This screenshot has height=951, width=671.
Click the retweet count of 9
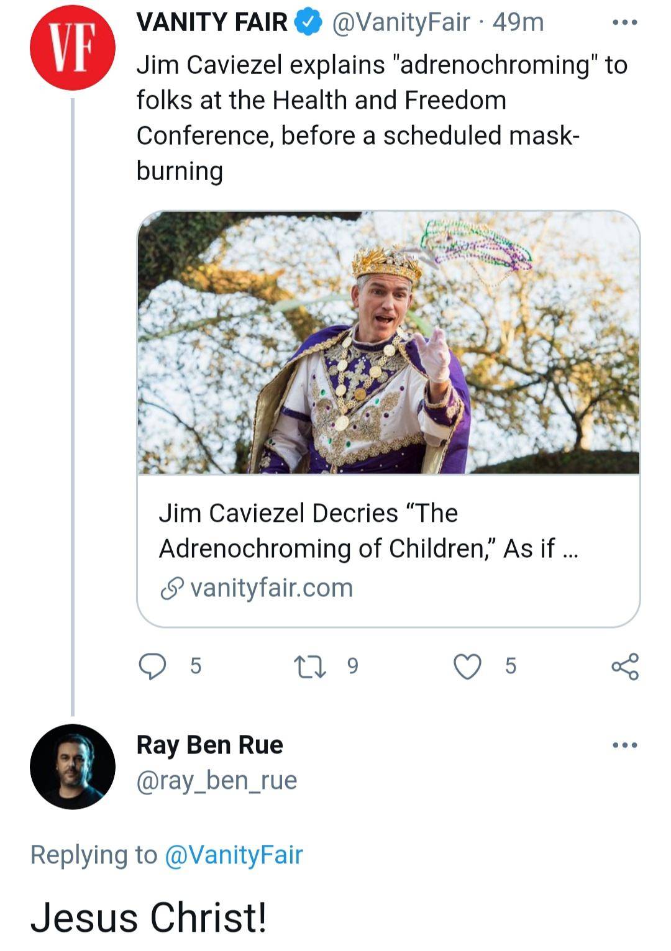352,666
